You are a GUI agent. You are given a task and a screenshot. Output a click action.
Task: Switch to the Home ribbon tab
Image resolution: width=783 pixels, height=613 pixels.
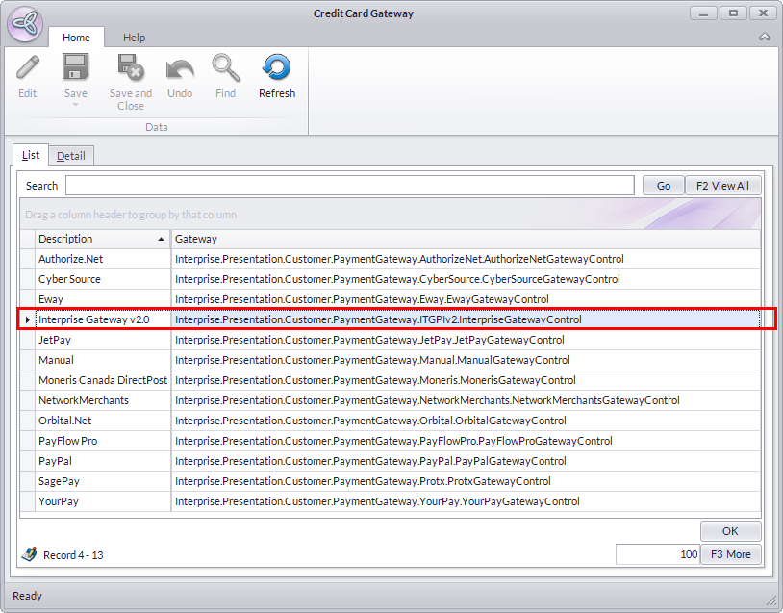tap(76, 38)
